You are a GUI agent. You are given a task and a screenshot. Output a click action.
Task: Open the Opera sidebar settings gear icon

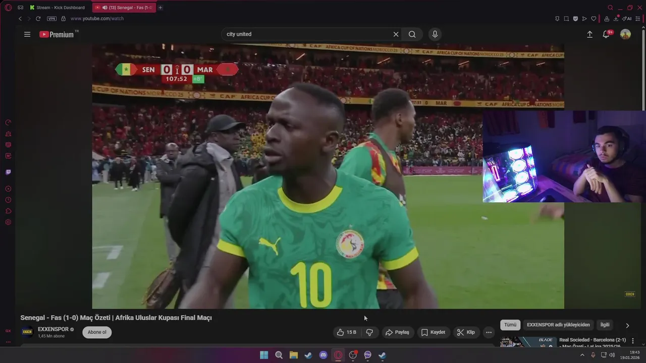pos(8,222)
